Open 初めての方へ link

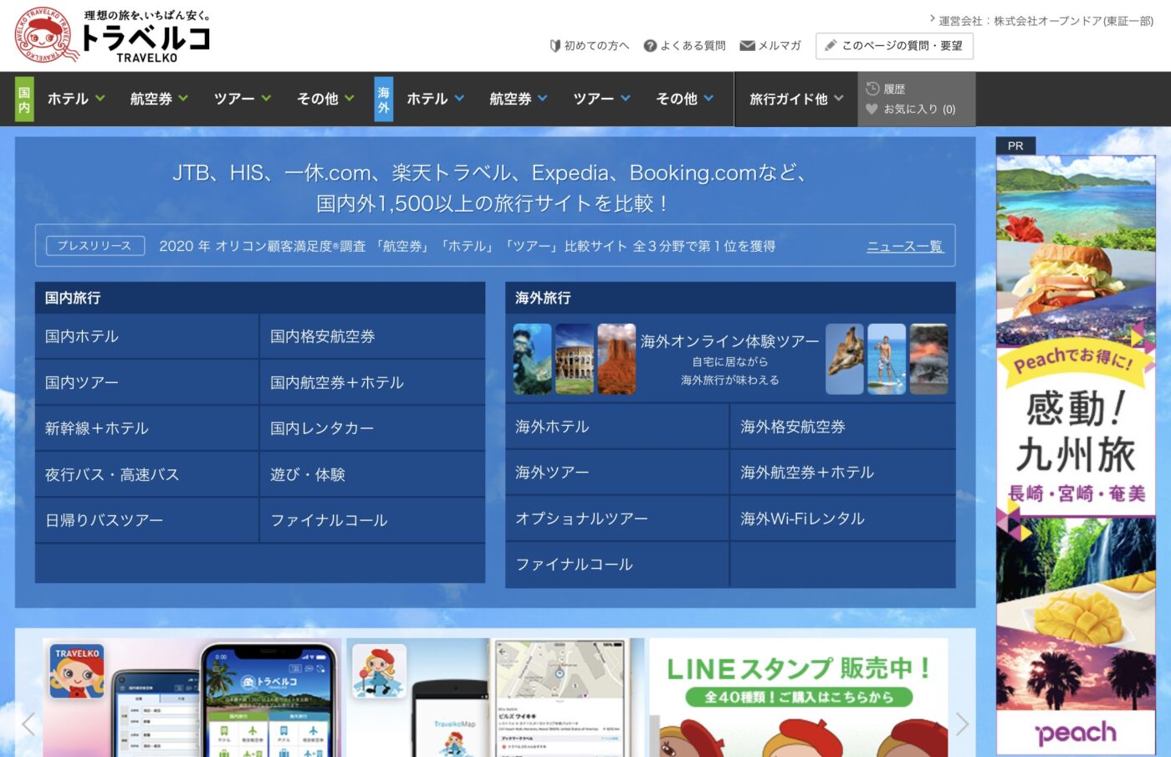tap(596, 46)
